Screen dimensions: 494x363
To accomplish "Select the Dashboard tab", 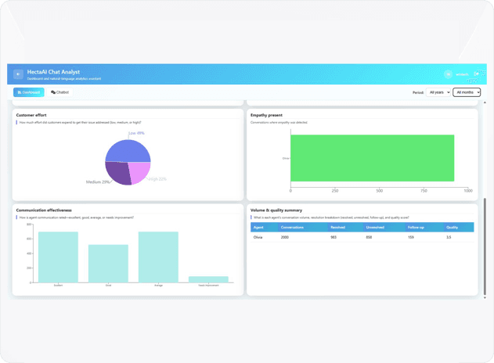I will click(x=29, y=92).
